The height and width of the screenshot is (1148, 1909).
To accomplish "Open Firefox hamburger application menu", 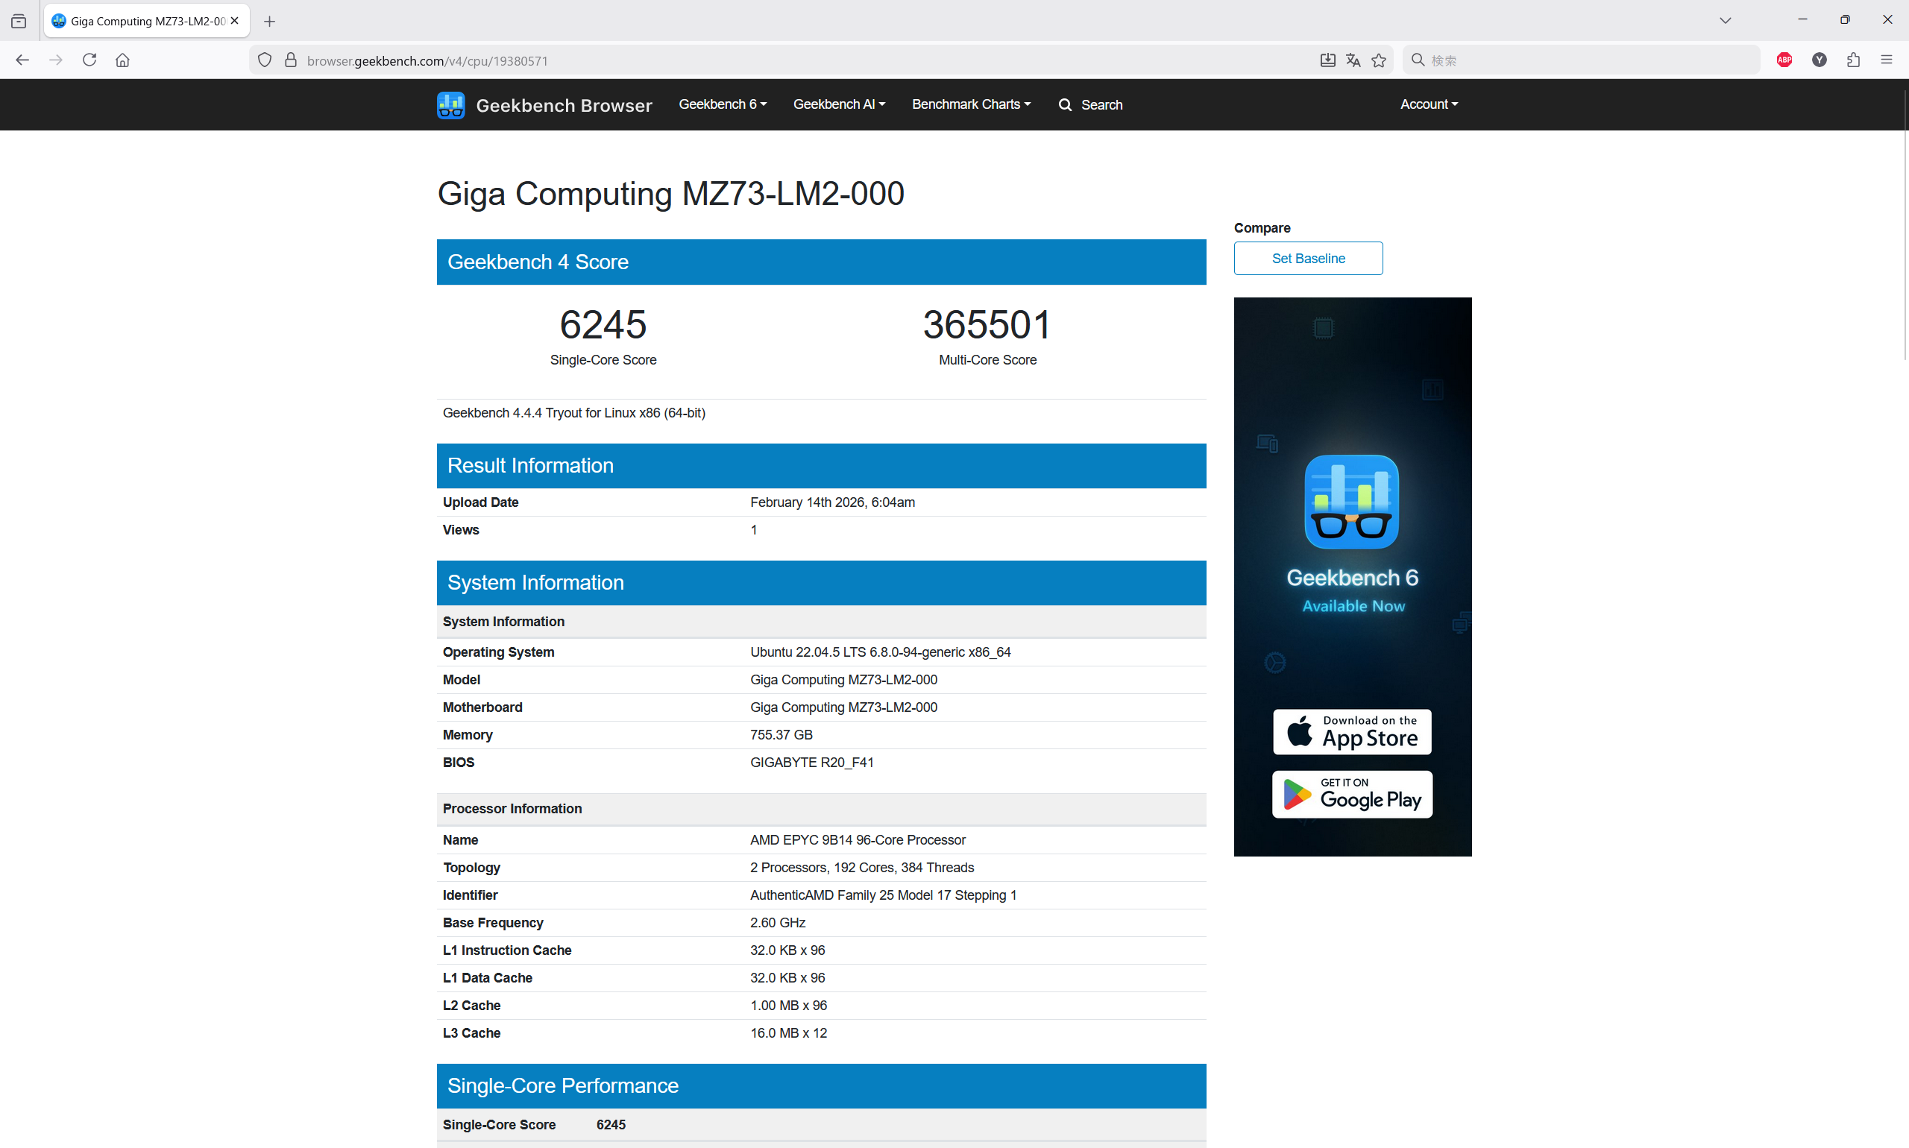I will [x=1887, y=60].
